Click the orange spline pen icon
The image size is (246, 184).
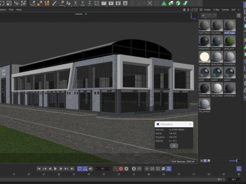pyautogui.click(x=33, y=3)
